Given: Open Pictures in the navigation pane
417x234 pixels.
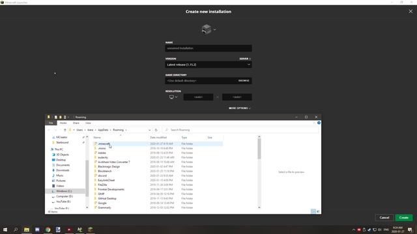Looking at the screenshot, I should (x=61, y=181).
